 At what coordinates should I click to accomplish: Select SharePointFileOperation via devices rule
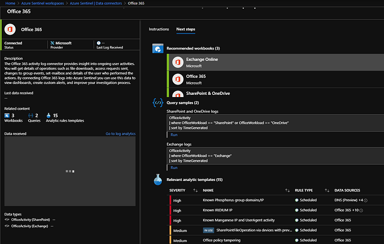point(254,230)
